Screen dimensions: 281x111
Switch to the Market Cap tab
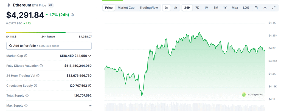(x=126, y=8)
